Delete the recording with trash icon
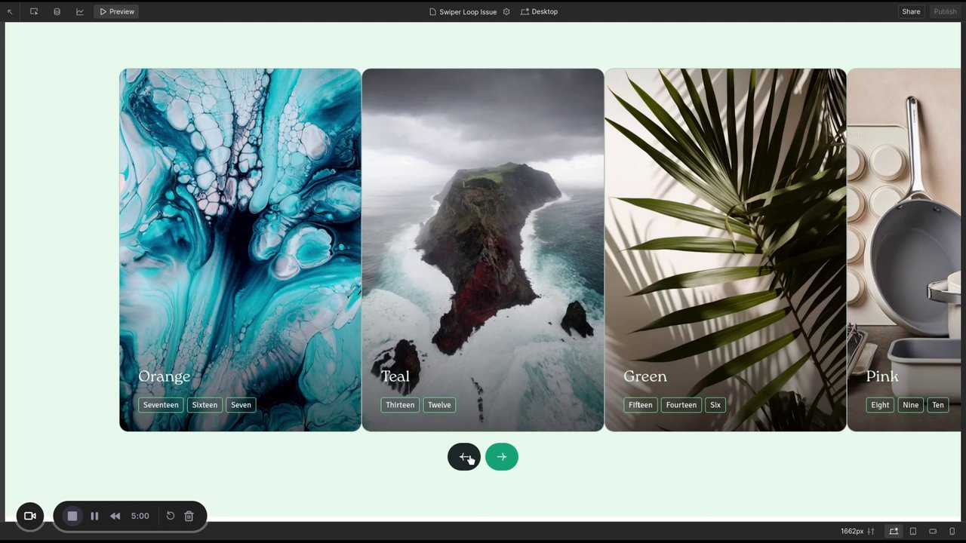966x543 pixels. (189, 516)
